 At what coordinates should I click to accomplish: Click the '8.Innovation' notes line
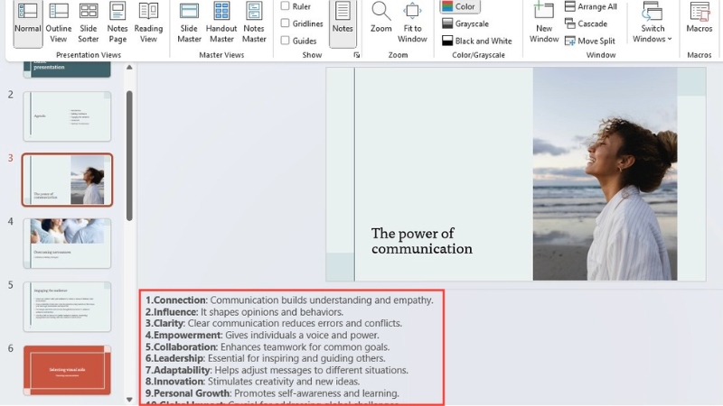tap(253, 382)
